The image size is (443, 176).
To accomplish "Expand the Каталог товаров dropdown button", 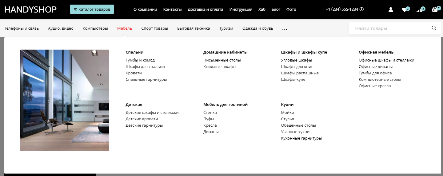I will click(x=92, y=9).
